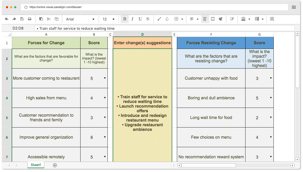This screenshot has height=172, width=303.
Task: Open score dropdown for High sales from menu
Action: [105, 98]
